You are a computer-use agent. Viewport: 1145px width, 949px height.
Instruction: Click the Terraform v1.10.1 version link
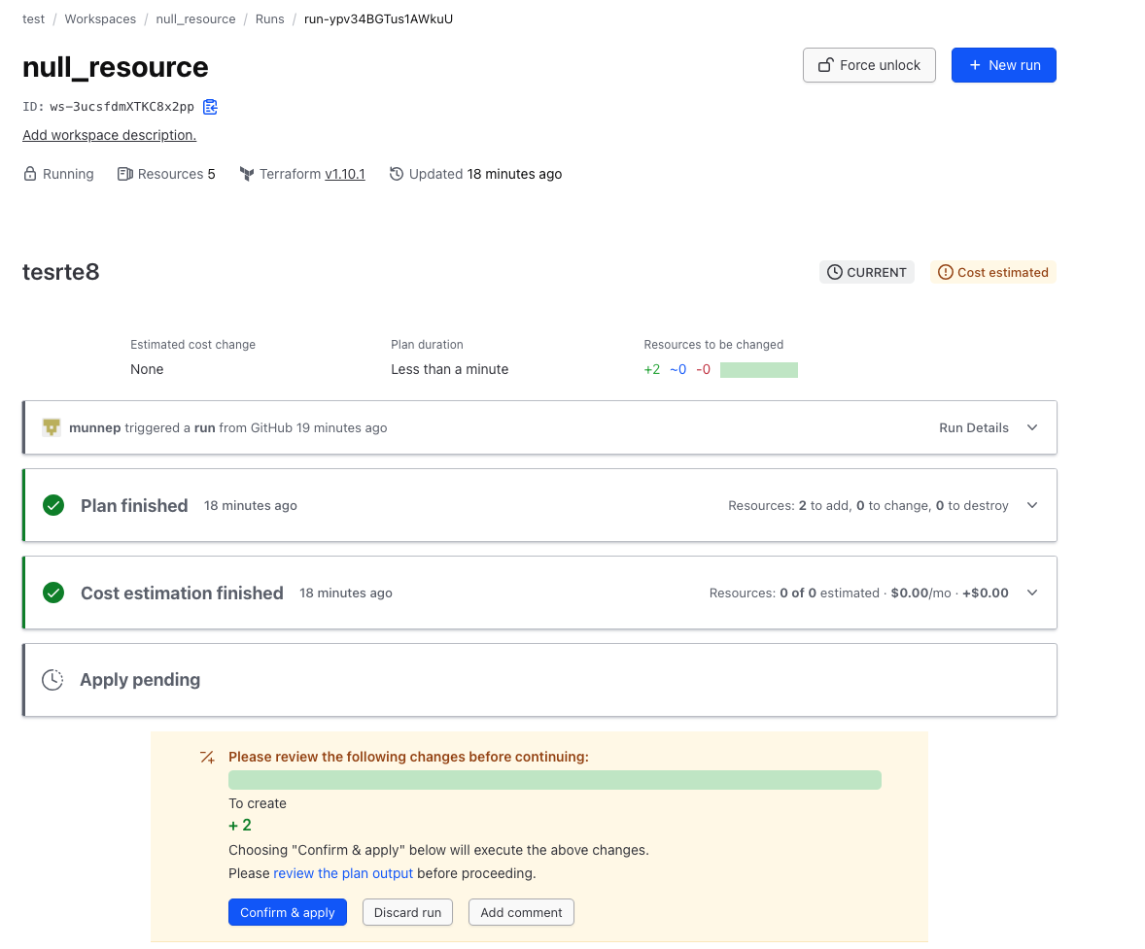[x=344, y=174]
